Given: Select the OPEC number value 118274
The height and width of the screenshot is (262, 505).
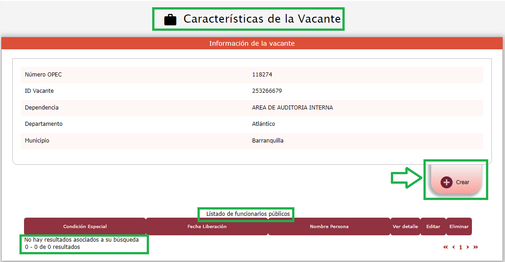Looking at the screenshot, I should [x=262, y=75].
